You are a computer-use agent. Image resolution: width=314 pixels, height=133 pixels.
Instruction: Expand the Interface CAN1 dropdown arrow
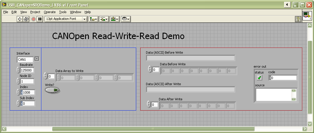tap(37, 59)
